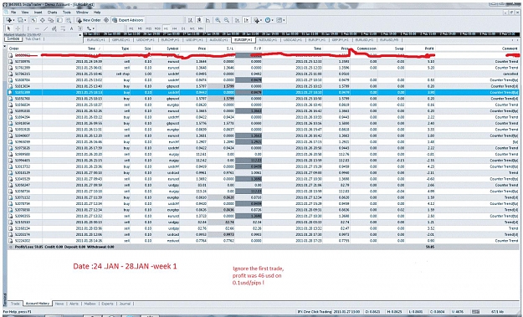Viewport: 523px width, 317px height.
Task: Click the Zoom Out magnifier icon
Action: coord(227,20)
